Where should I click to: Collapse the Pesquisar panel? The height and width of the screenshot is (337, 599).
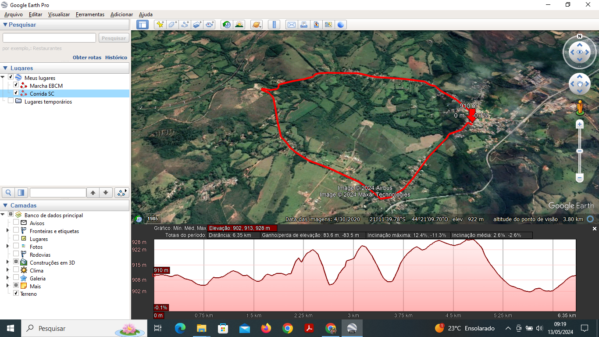(5, 25)
